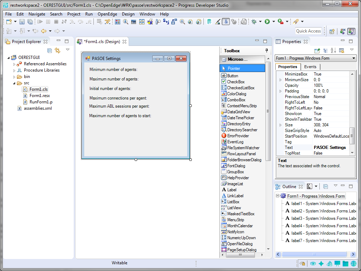Click the New wizard toolbar icon

(9, 22)
